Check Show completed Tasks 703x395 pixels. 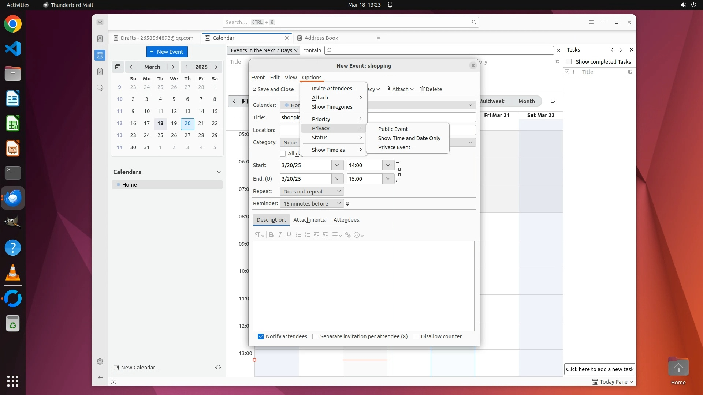(569, 61)
